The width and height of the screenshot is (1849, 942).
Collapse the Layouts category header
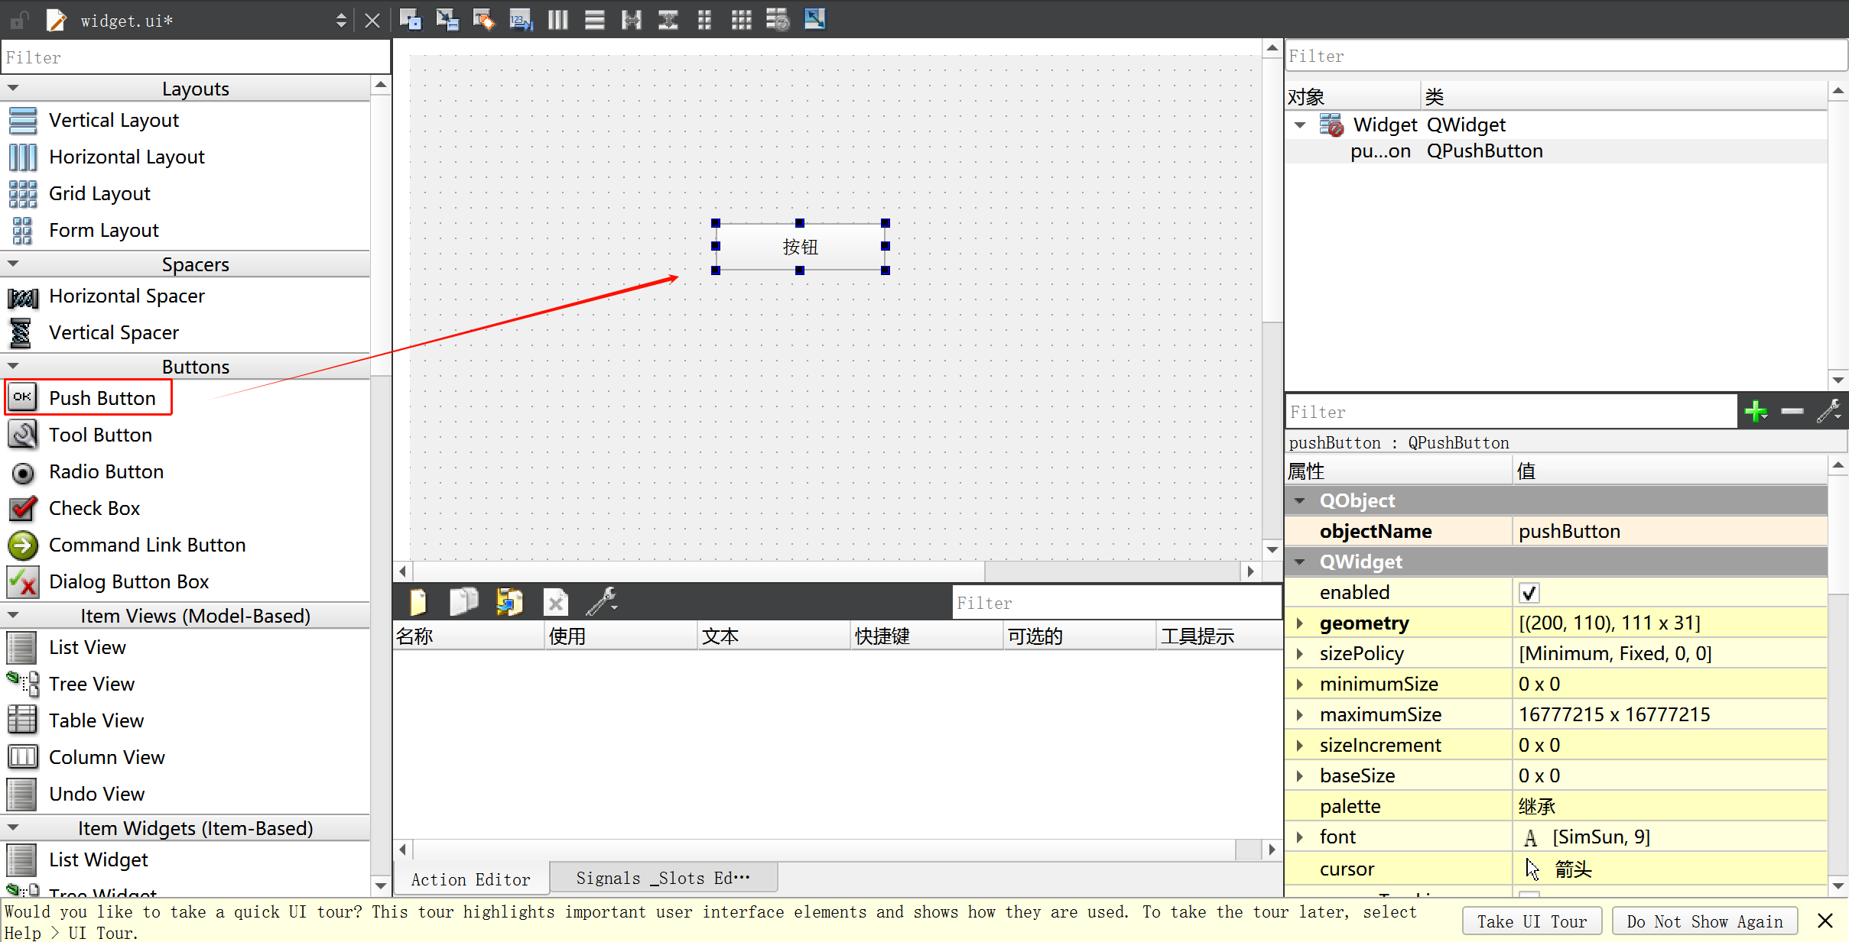pos(13,89)
